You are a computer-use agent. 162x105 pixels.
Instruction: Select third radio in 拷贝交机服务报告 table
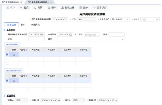(7, 90)
